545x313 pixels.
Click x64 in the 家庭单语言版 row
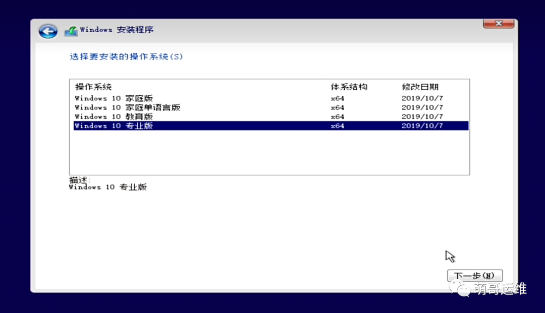pyautogui.click(x=338, y=107)
